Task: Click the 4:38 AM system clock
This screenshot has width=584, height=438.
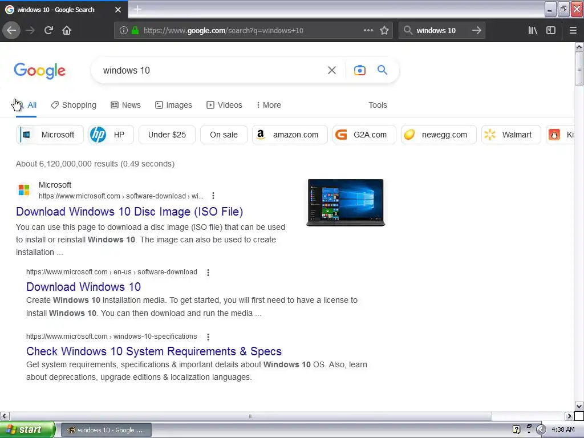Action: click(x=563, y=429)
